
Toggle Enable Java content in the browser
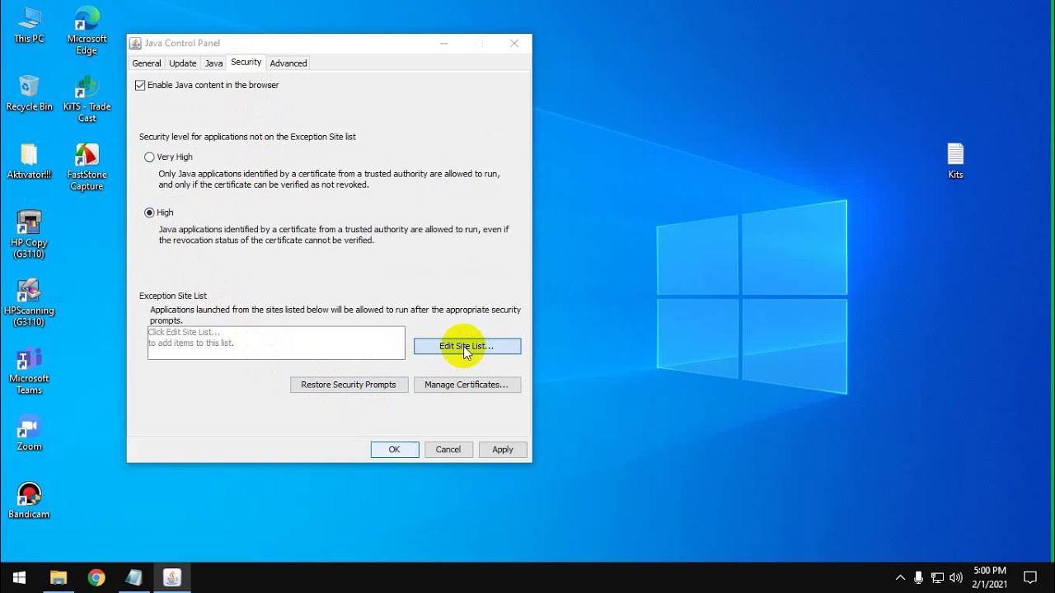(140, 85)
